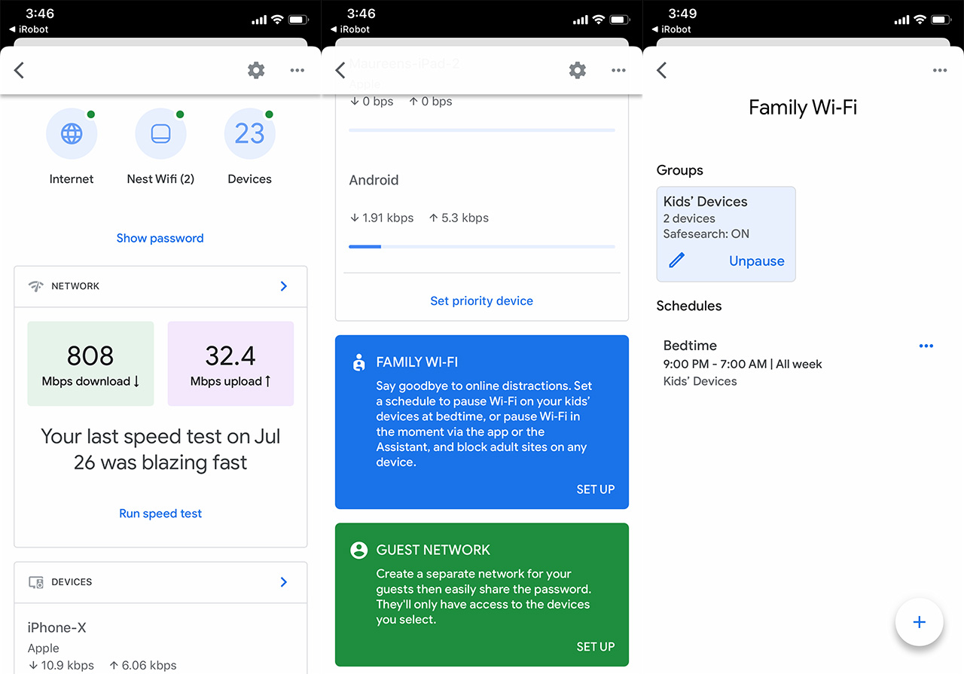Show the Wi-Fi password

click(160, 238)
